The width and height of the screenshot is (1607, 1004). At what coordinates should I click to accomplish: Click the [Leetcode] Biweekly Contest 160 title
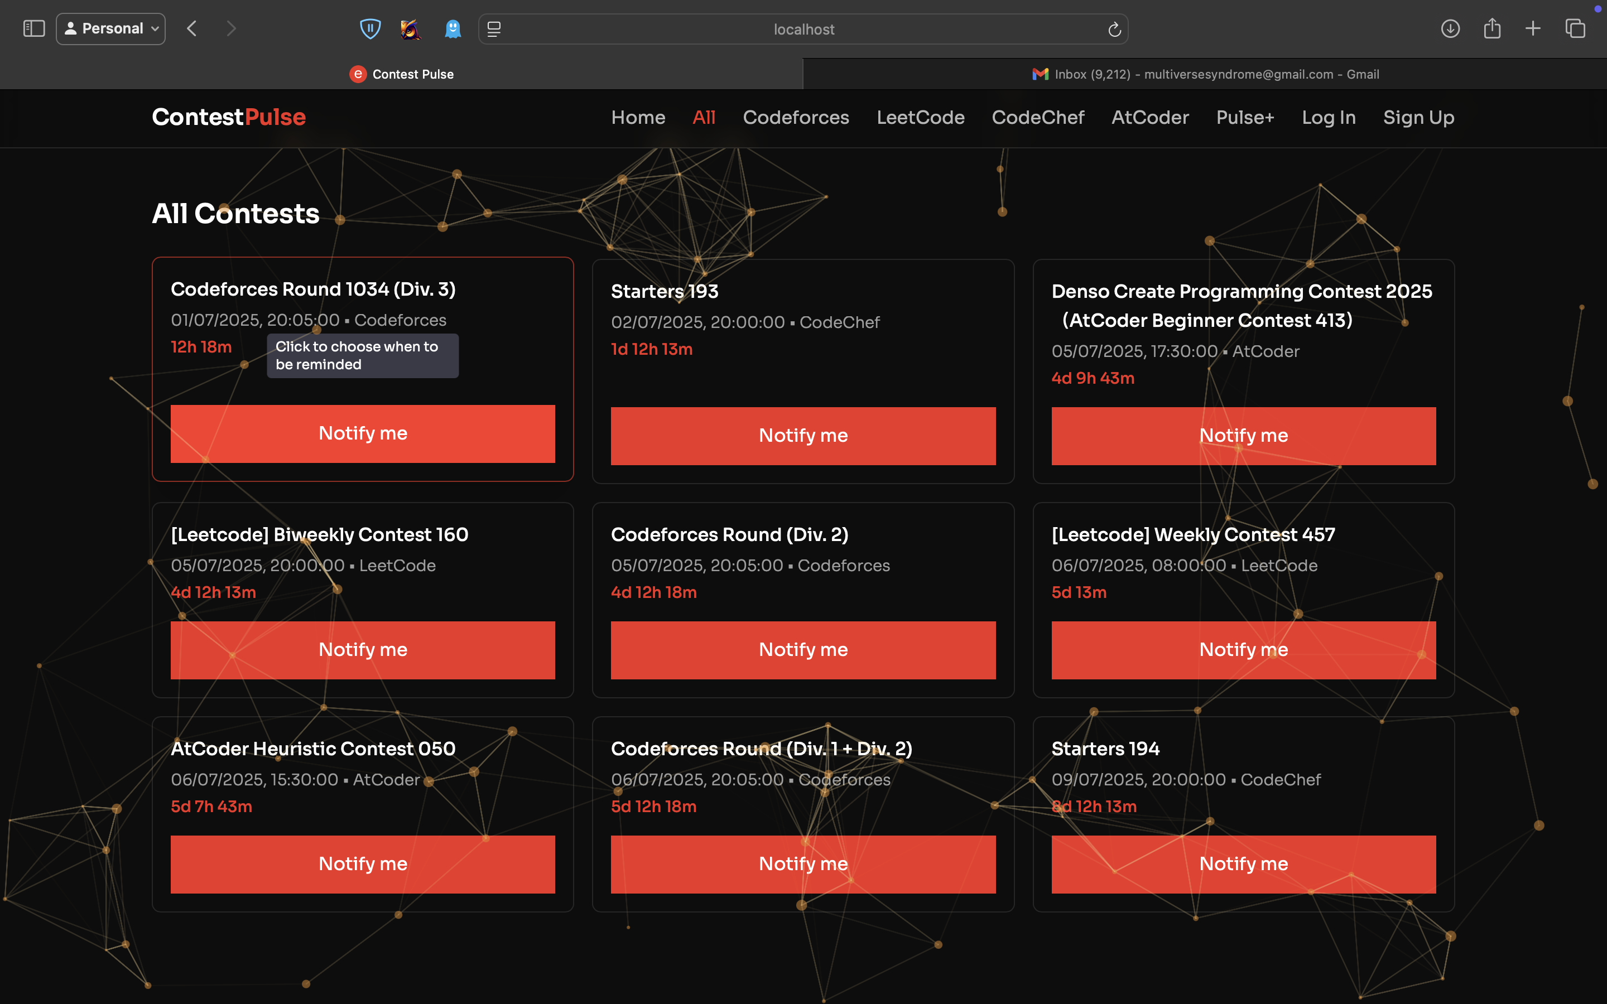point(319,534)
